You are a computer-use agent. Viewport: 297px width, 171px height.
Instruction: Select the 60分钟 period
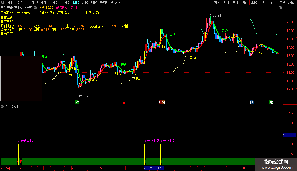coord(66,2)
